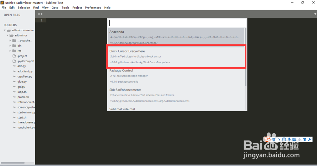317x166 pixels.
Task: Open the tab list dropdown arrow at top right
Action: tap(315, 14)
